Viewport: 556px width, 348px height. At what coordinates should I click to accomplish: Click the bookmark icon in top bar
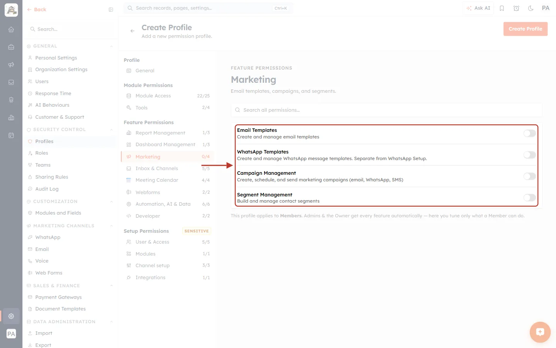click(502, 8)
